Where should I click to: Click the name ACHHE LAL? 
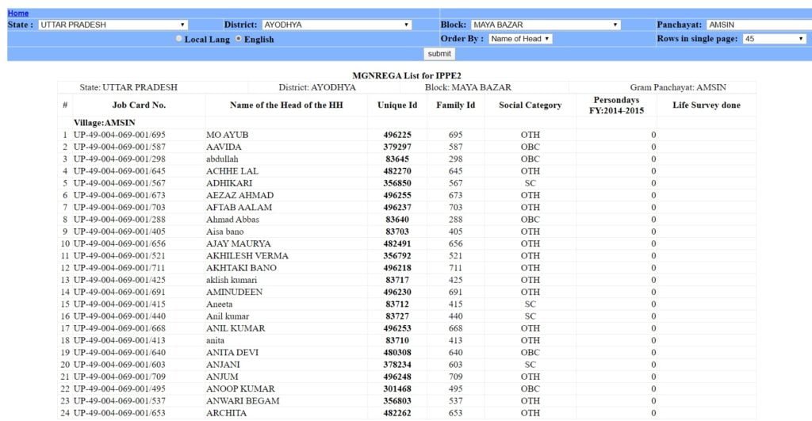pyautogui.click(x=232, y=171)
